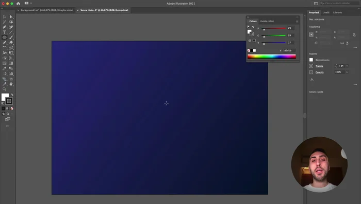Image resolution: width=361 pixels, height=204 pixels.
Task: Click the red R slider track
Action: [x=273, y=28]
